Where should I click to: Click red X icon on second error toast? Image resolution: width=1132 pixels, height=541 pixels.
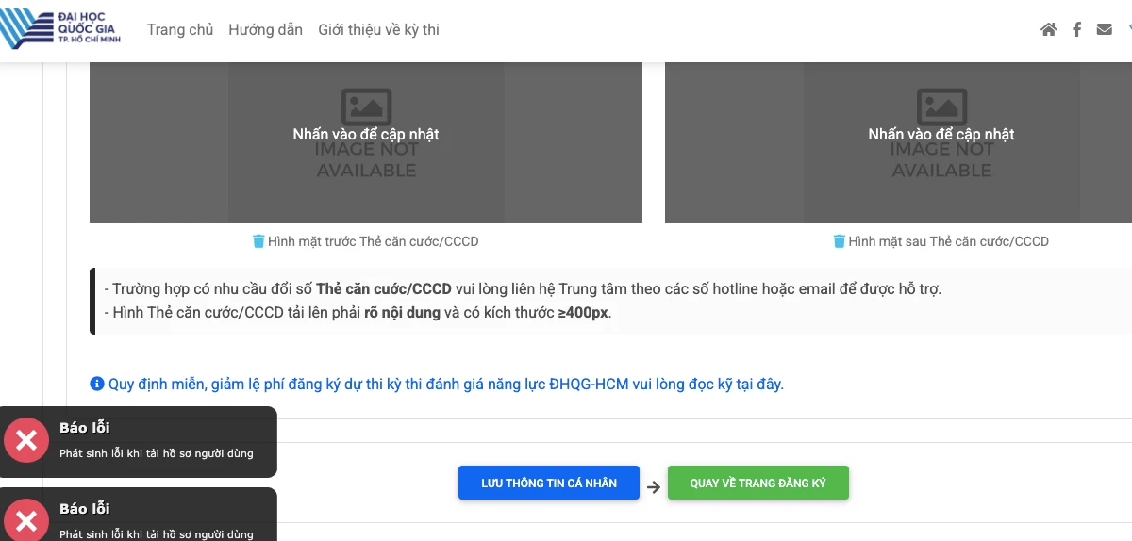(26, 520)
